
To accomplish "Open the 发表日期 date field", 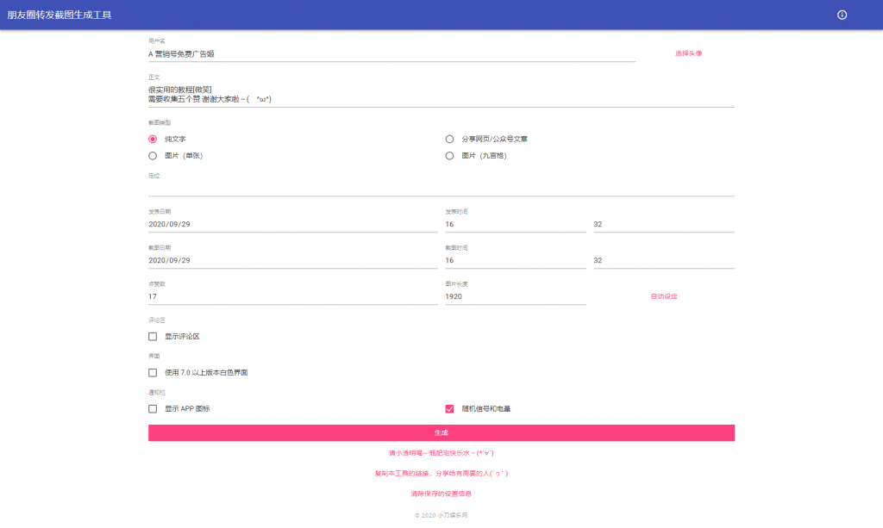I will click(x=292, y=224).
